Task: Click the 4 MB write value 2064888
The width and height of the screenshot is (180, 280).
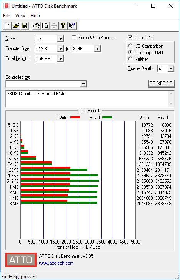Action: coord(145,198)
